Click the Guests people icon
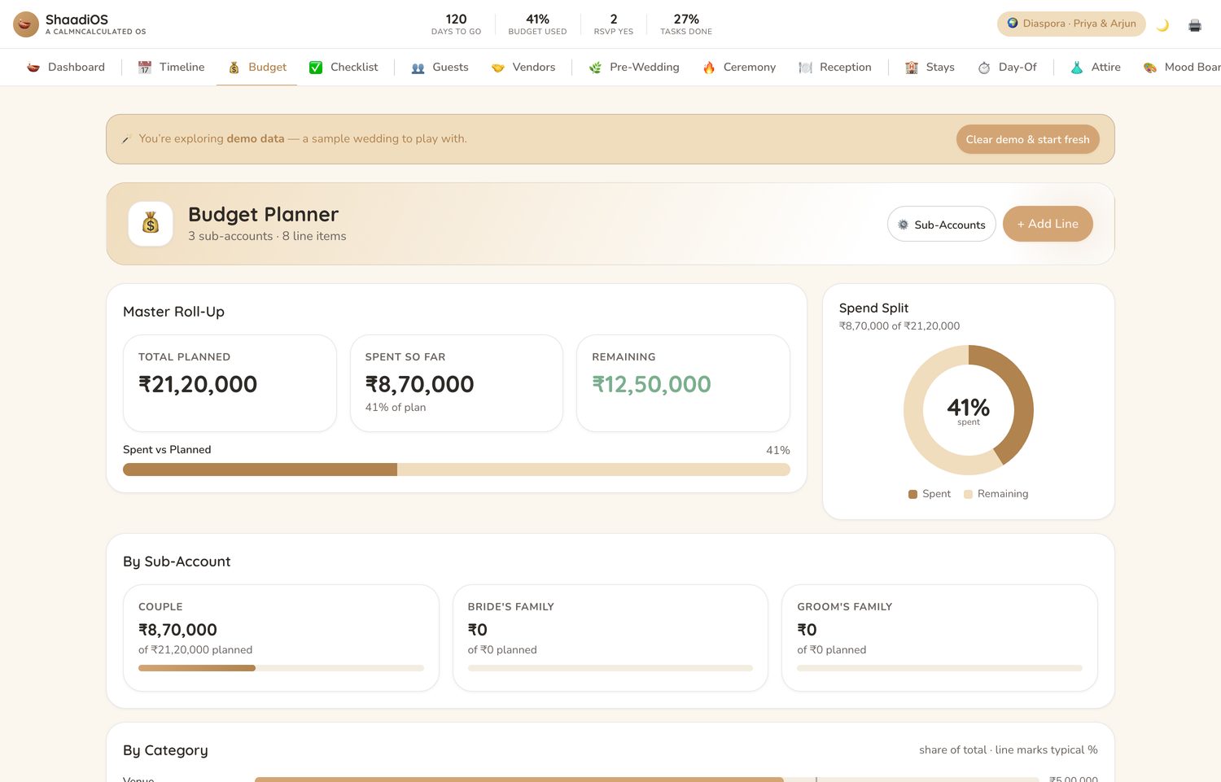Image resolution: width=1221 pixels, height=782 pixels. [418, 68]
